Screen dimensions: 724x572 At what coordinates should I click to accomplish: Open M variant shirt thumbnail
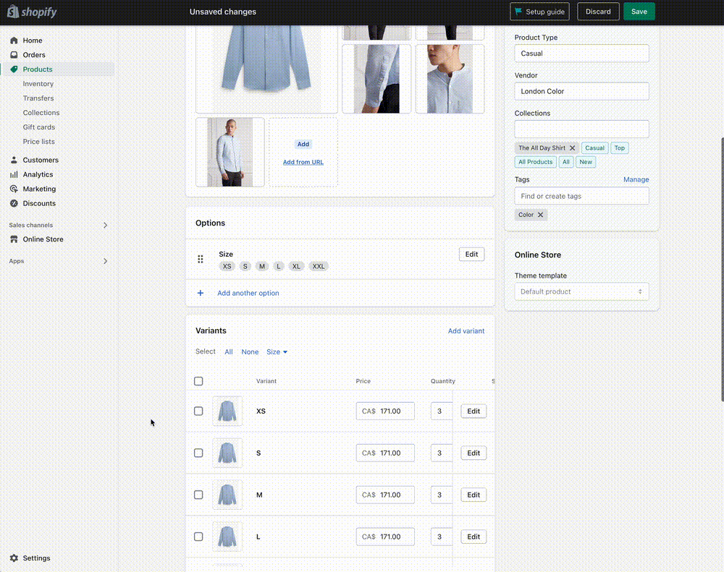pyautogui.click(x=227, y=495)
